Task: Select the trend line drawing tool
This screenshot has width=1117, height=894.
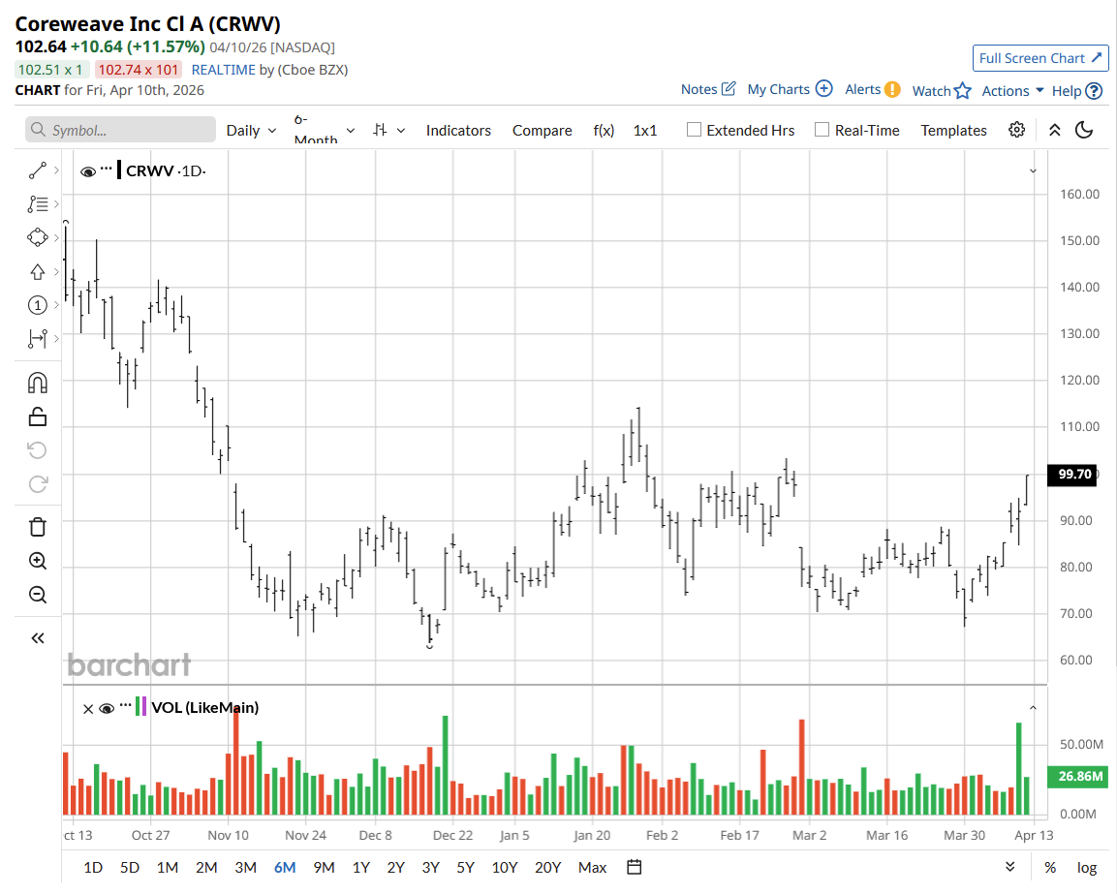Action: (x=38, y=170)
